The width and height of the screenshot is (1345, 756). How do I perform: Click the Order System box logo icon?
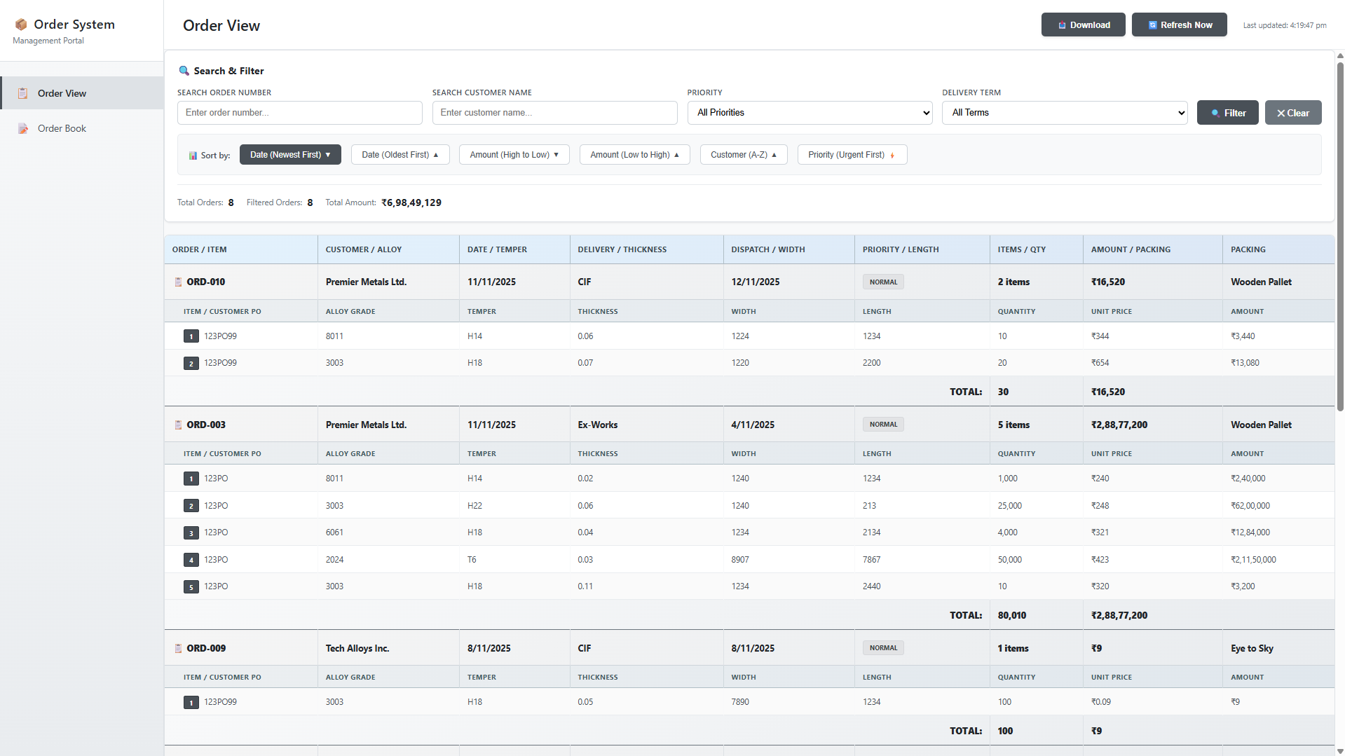tap(21, 25)
